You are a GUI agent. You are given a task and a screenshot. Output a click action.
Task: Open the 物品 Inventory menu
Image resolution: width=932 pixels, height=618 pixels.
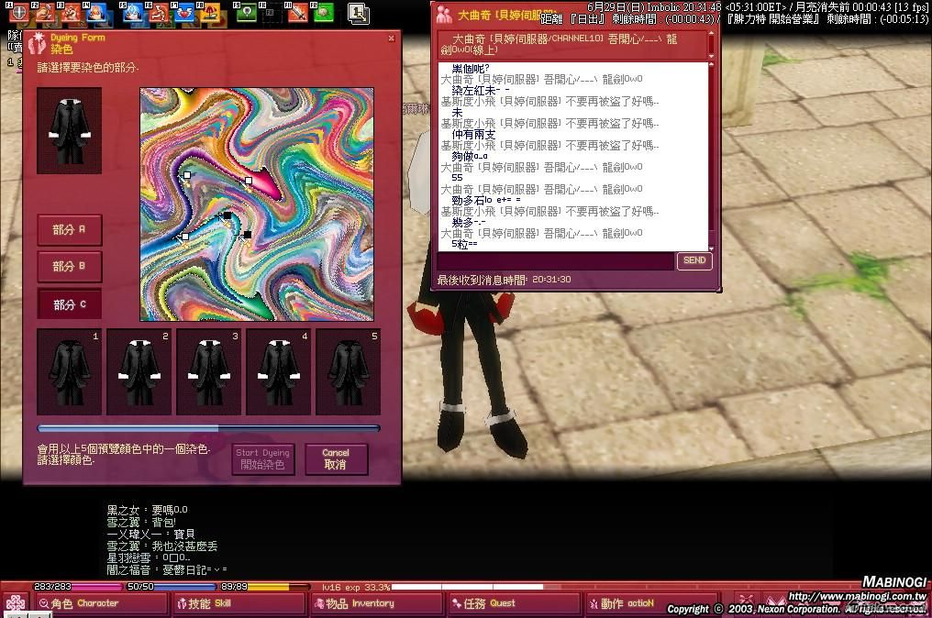[377, 603]
